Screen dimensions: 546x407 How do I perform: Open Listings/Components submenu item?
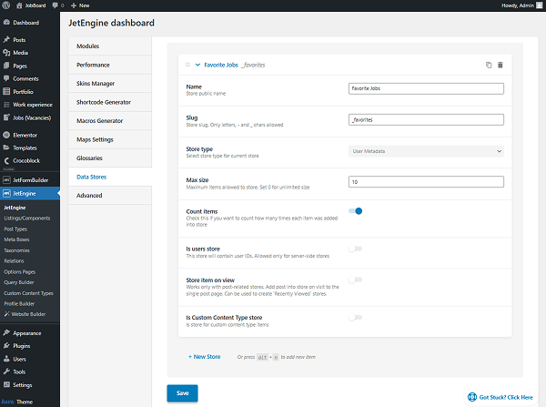27,219
